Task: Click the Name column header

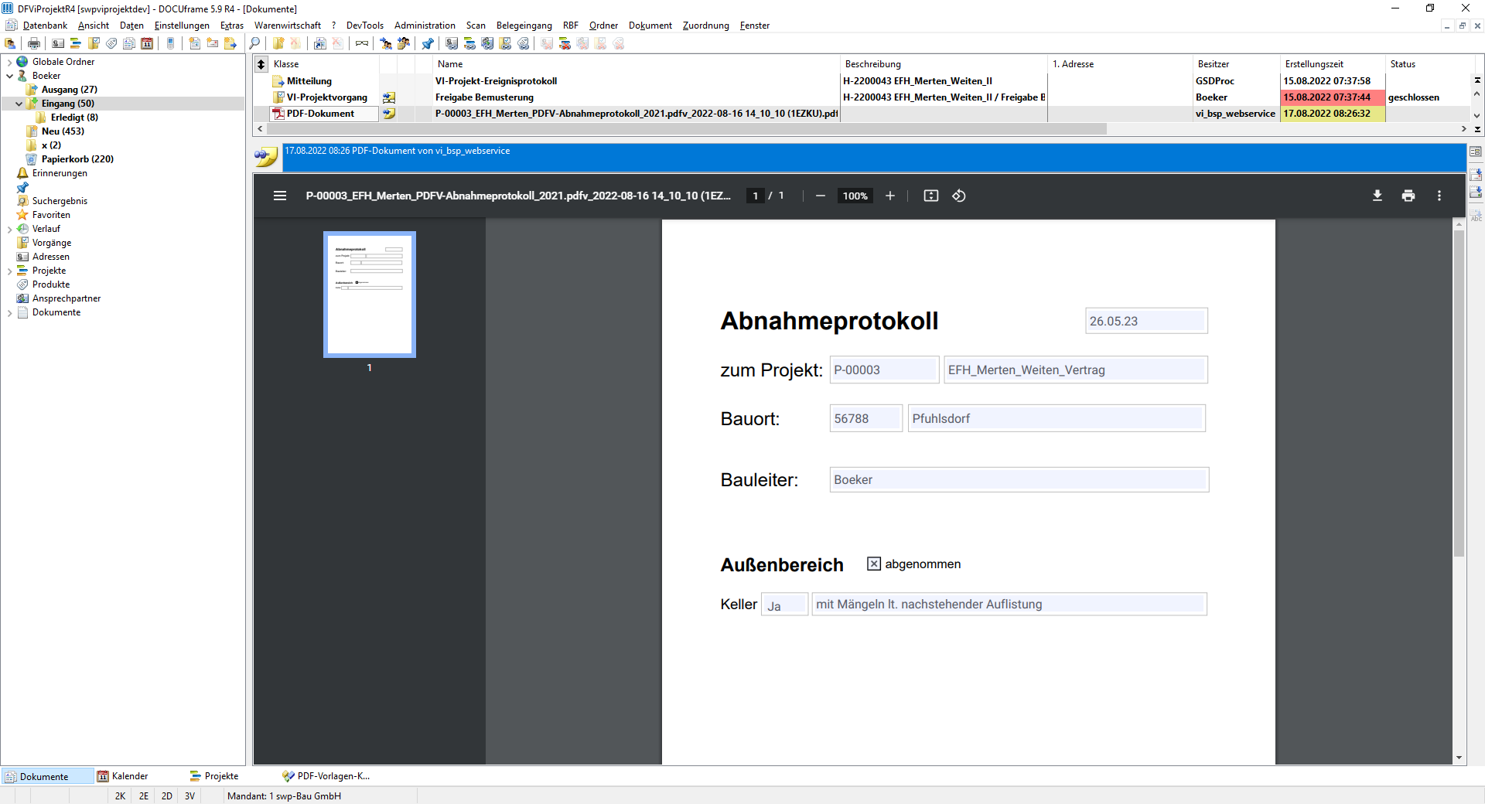Action: [636, 64]
